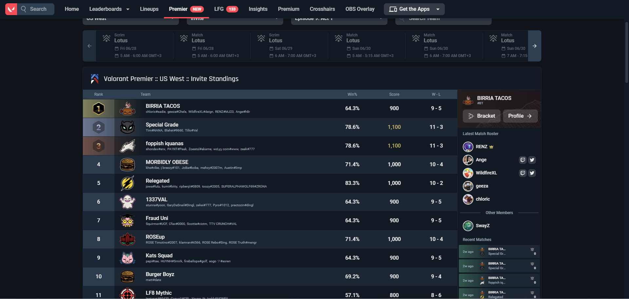
Task: Open recent match versus foppish iquanas
Action: click(x=499, y=281)
